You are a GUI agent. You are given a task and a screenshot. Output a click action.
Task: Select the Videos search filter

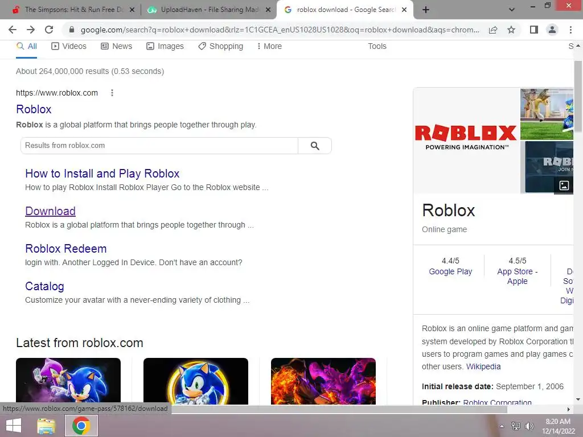click(69, 47)
